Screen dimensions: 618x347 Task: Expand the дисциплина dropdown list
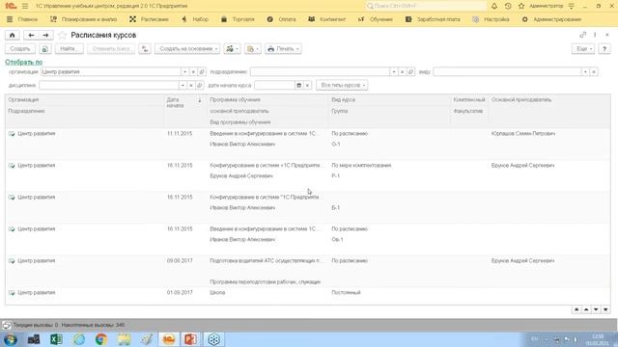[183, 85]
